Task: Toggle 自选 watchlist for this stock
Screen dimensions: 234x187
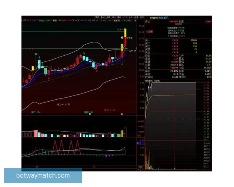Action: 136,18
